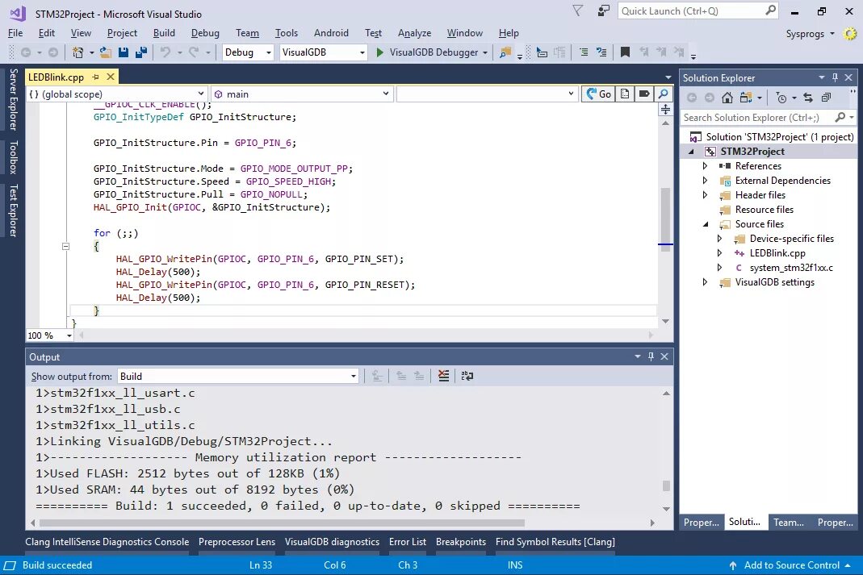Image resolution: width=863 pixels, height=575 pixels.
Task: Click the Save All icon in the toolbar
Action: coord(141,52)
